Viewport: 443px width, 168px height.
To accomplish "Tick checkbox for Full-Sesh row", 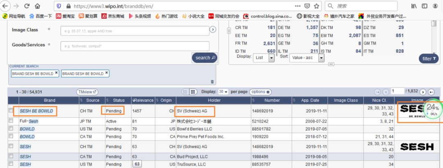I will tap(11, 121).
